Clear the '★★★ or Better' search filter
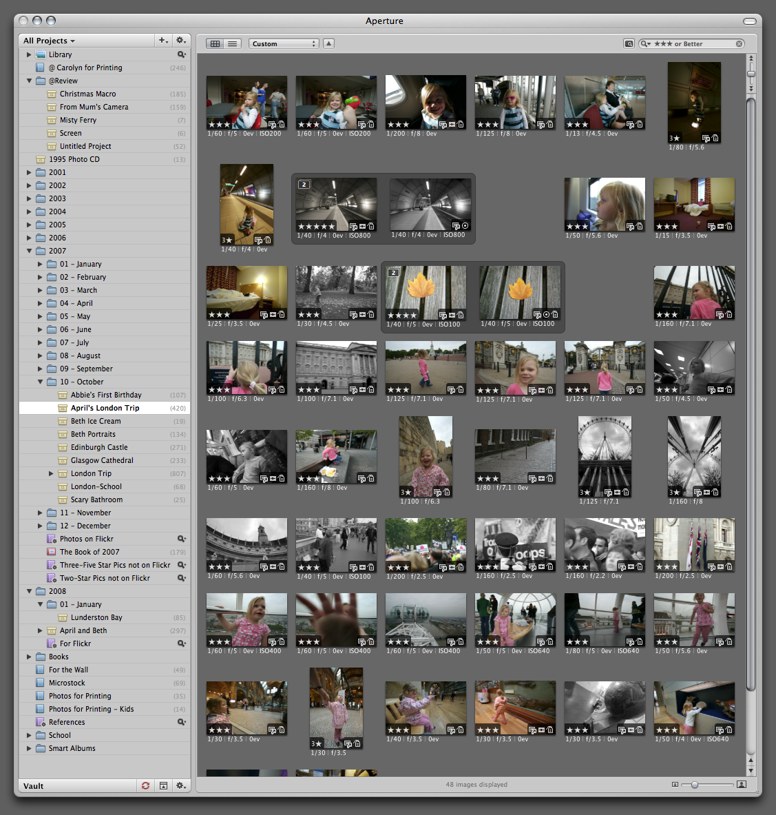This screenshot has width=776, height=815. click(x=739, y=43)
